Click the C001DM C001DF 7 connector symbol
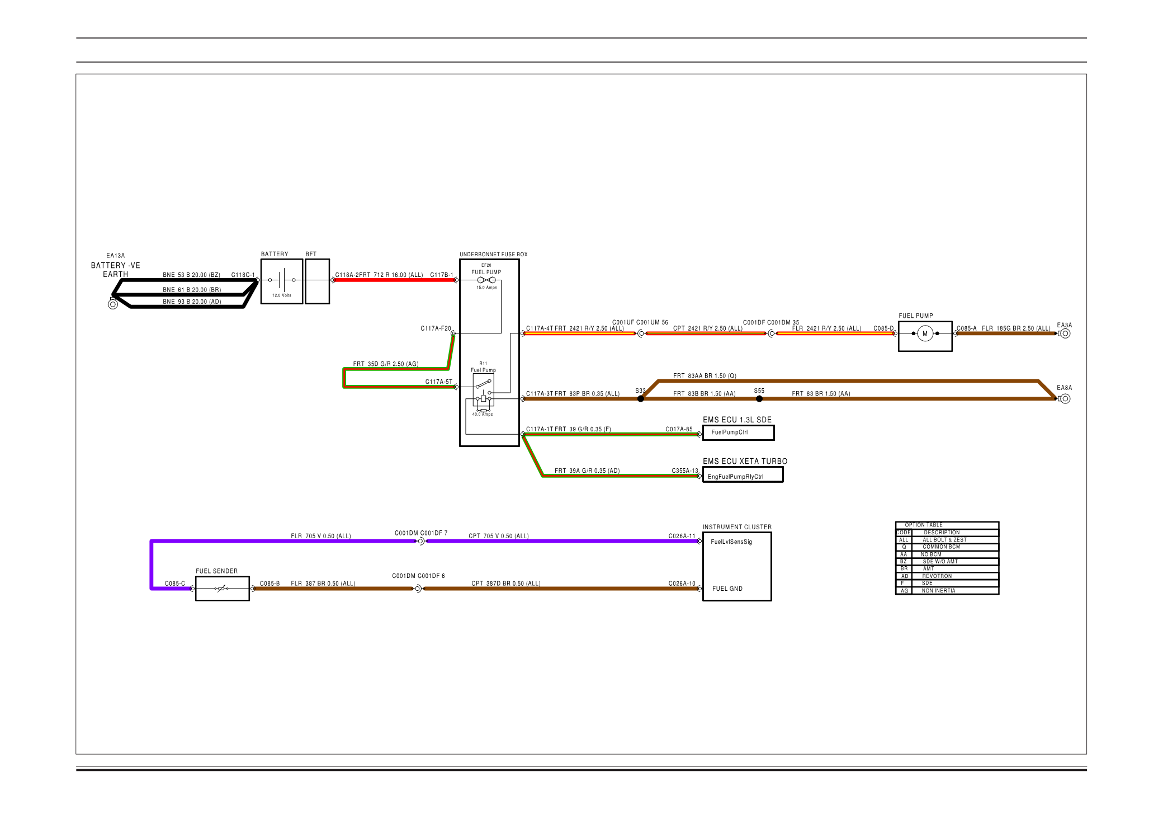Screen dimensions: 1163x823 point(421,541)
